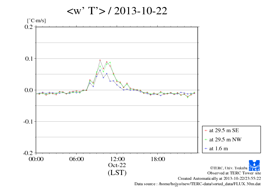This screenshot has height=189, width=267.
Task: Click the 00:00 time axis label
Action: click(x=36, y=159)
